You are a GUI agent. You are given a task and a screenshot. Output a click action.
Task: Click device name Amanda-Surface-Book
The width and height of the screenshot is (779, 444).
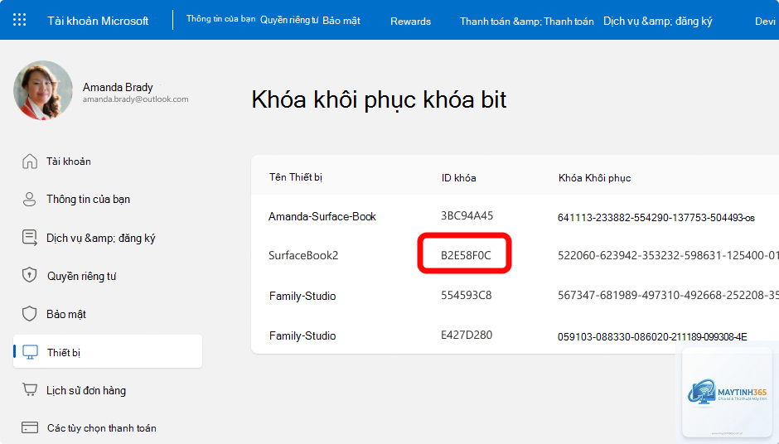[x=322, y=216]
